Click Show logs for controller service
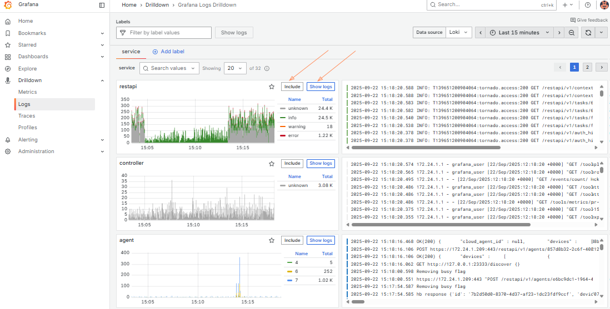This screenshot has height=309, width=610. click(321, 164)
